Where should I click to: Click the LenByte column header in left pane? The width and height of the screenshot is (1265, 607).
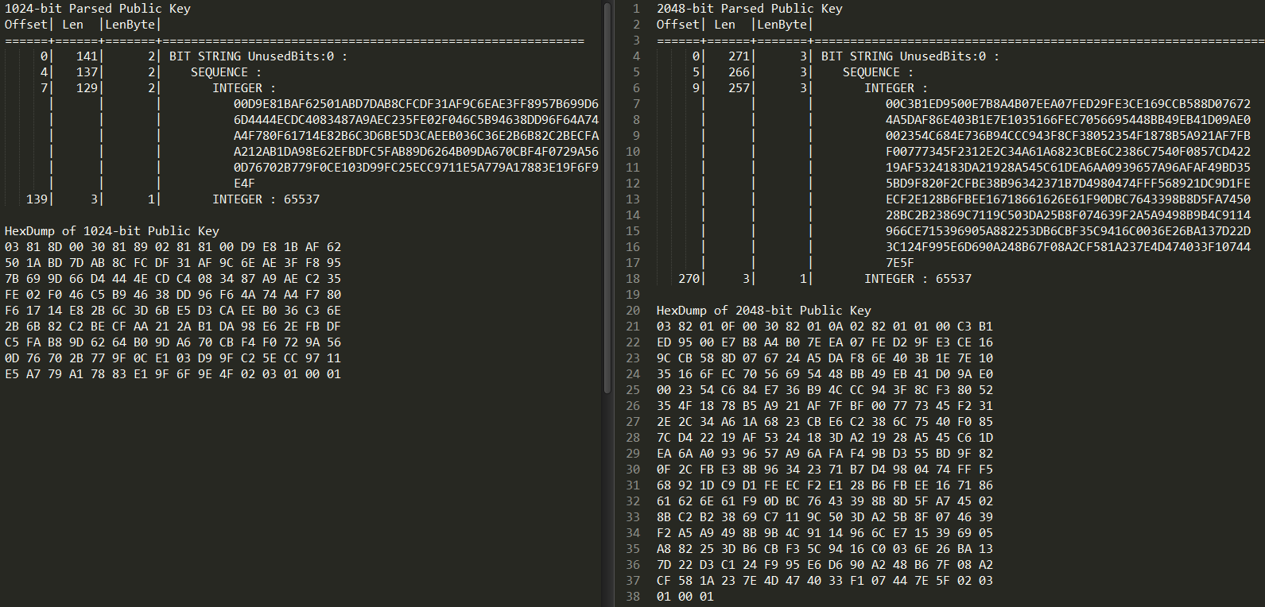click(130, 24)
